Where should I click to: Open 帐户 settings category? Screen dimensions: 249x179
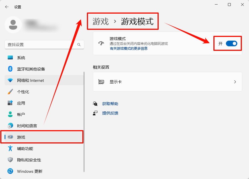21,115
